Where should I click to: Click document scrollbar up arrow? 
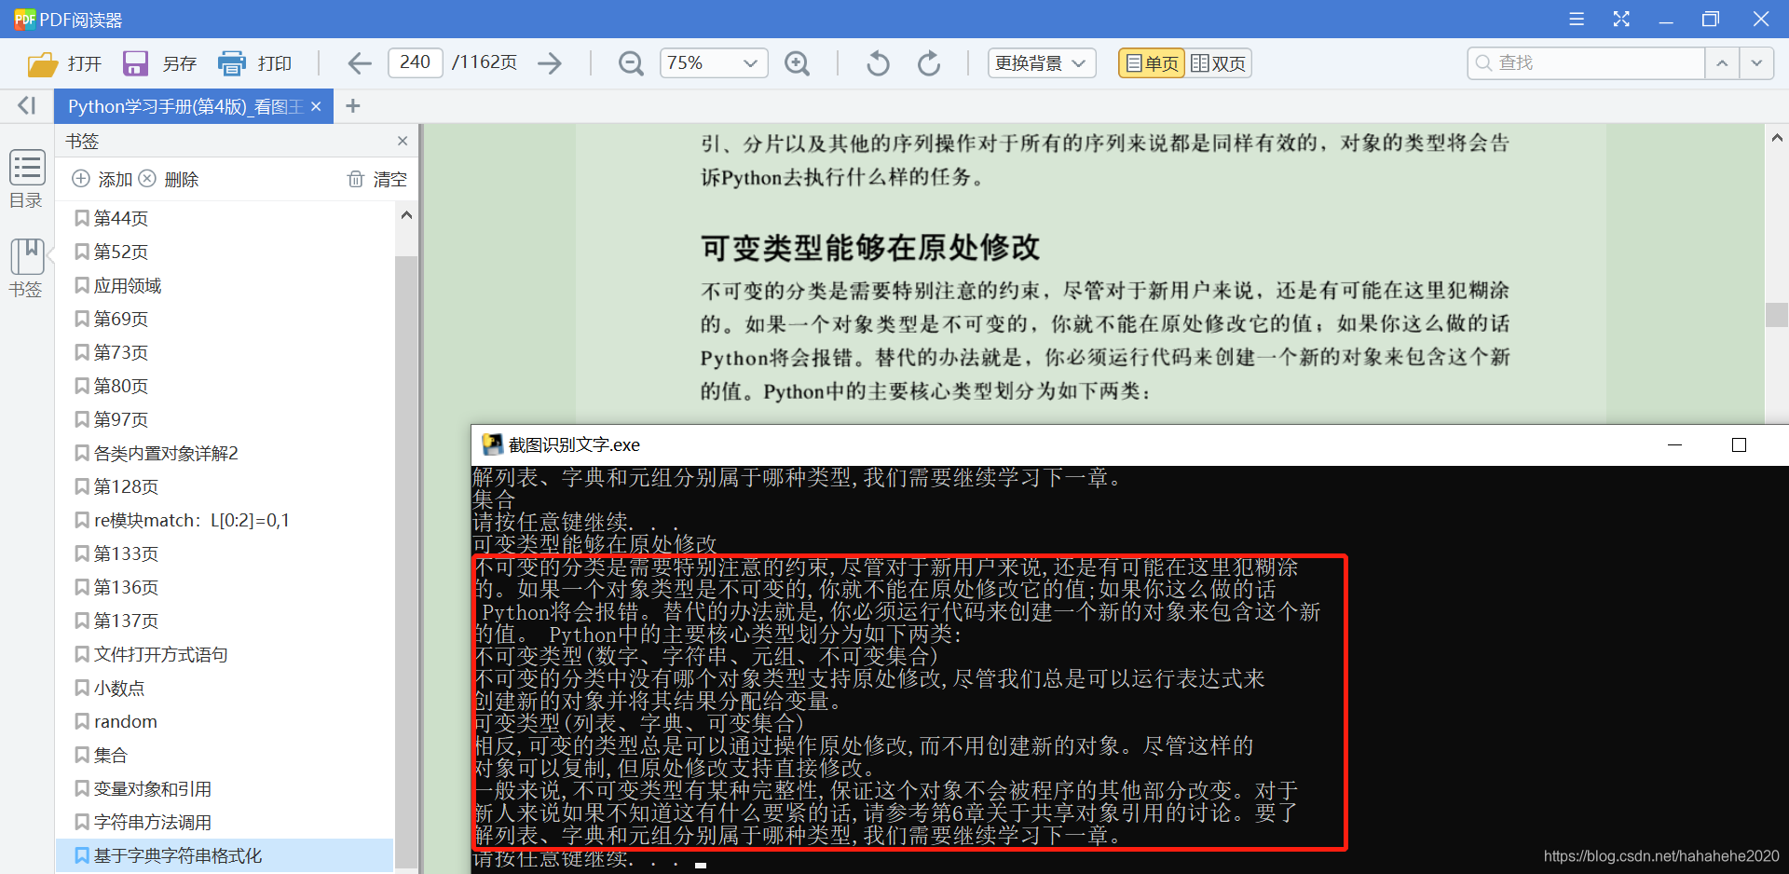pyautogui.click(x=1777, y=138)
